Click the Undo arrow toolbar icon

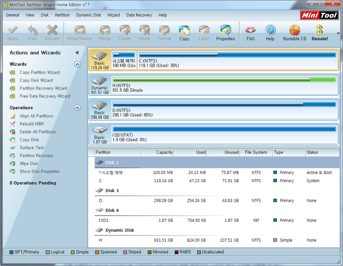click(32, 33)
